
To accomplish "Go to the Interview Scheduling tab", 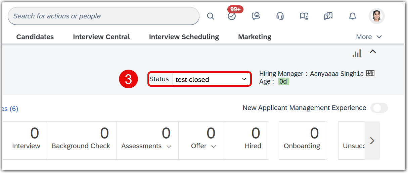I will click(184, 37).
